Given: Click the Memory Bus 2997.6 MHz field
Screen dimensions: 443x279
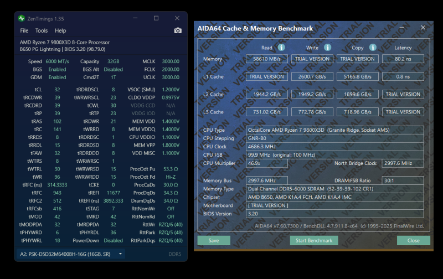Looking at the screenshot, I should (x=267, y=180).
